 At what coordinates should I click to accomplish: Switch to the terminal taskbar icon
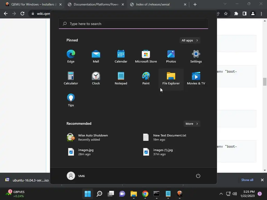point(156,194)
